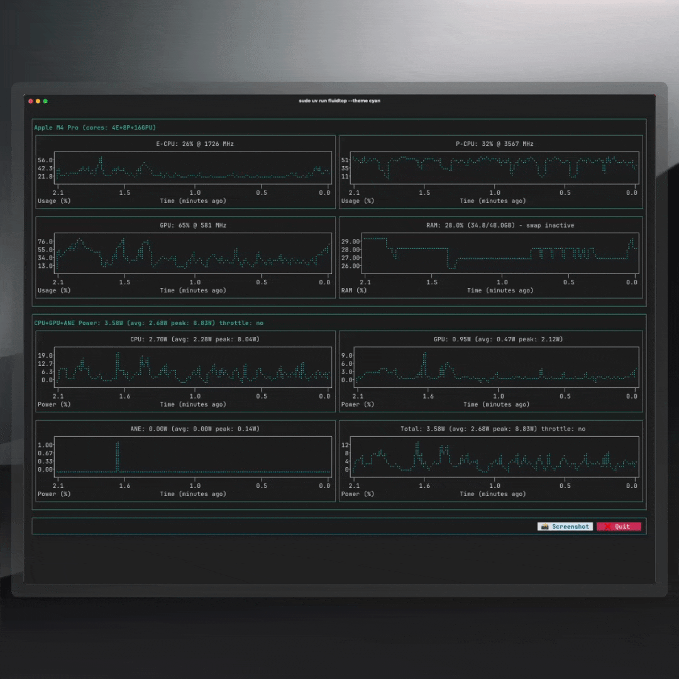Click the camera icon on the Screenshot button
This screenshot has height=679, width=679.
point(546,526)
